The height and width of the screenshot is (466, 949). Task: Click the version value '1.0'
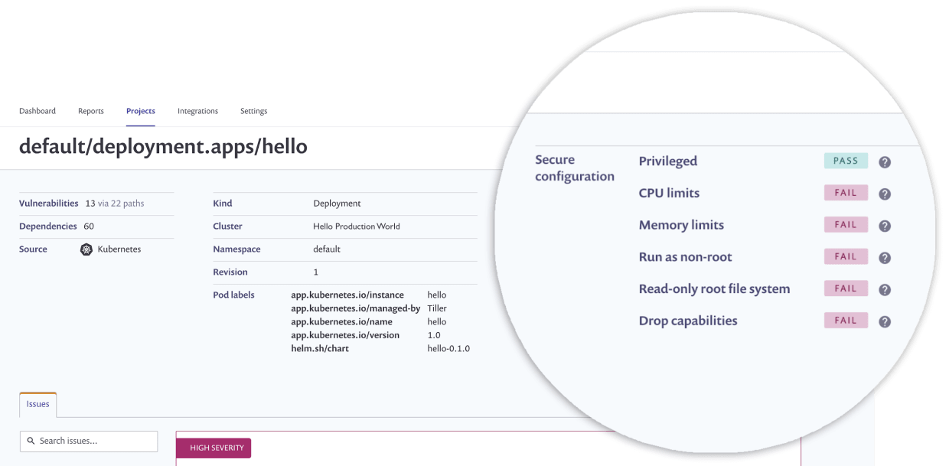coord(434,335)
